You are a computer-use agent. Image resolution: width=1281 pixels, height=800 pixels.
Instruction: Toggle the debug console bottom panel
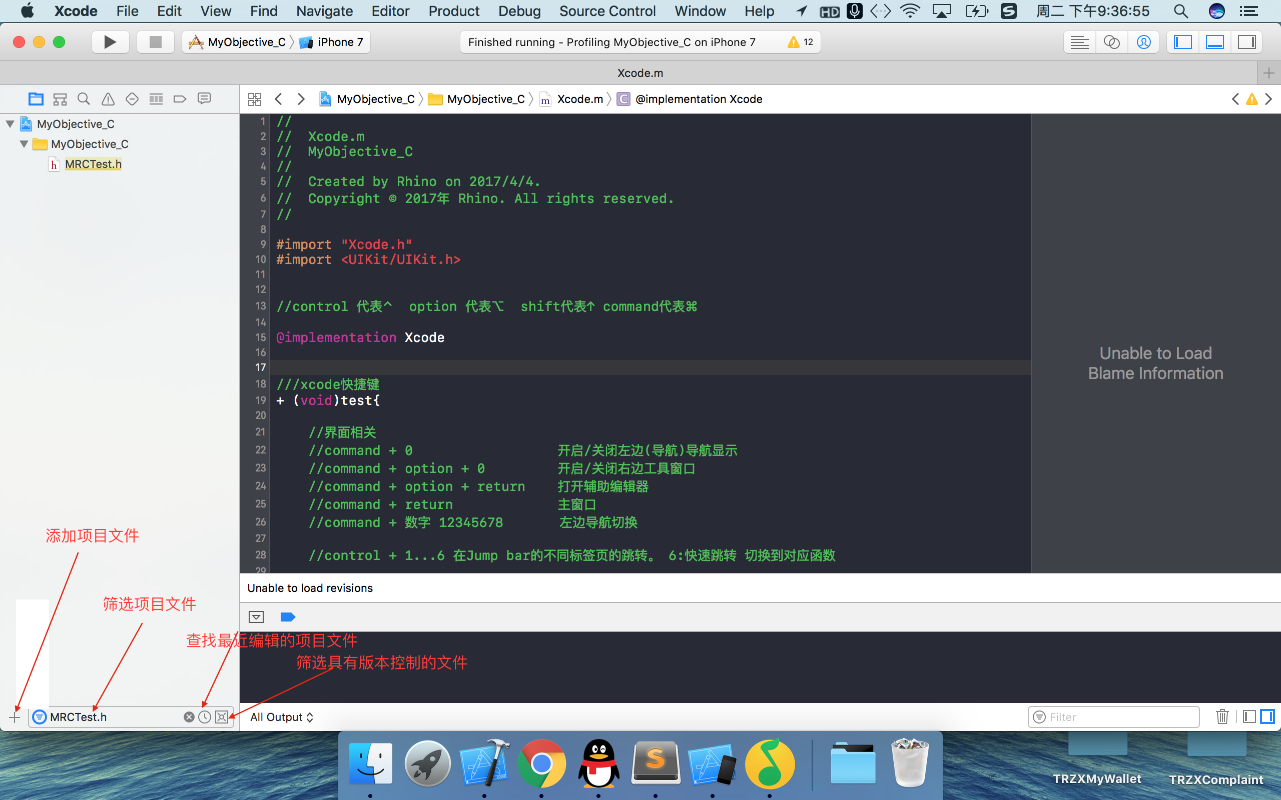click(1214, 41)
